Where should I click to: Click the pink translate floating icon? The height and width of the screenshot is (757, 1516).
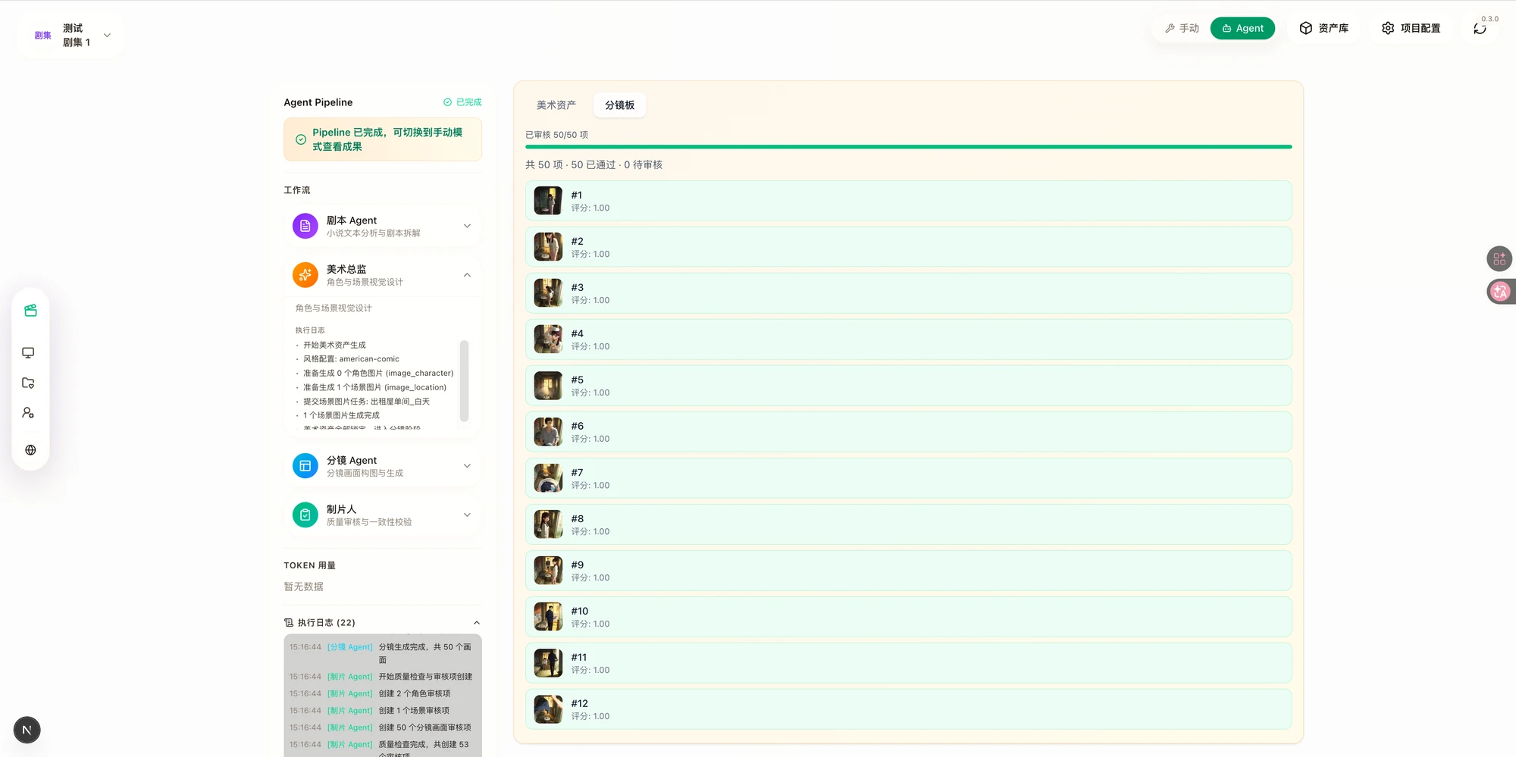[x=1499, y=292]
